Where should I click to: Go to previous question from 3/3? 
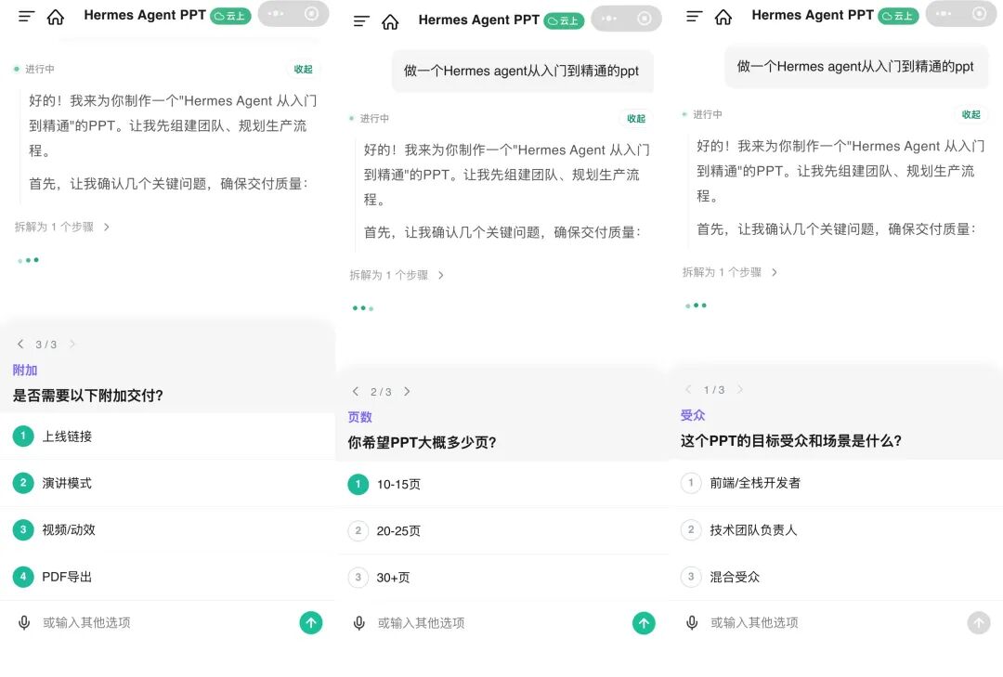point(20,345)
